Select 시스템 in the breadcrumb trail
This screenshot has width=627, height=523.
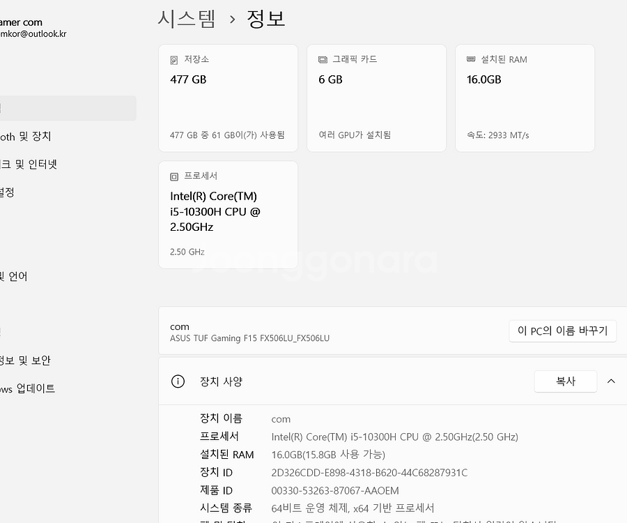click(187, 18)
